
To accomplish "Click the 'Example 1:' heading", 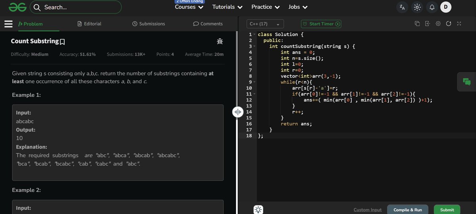I will click(27, 95).
